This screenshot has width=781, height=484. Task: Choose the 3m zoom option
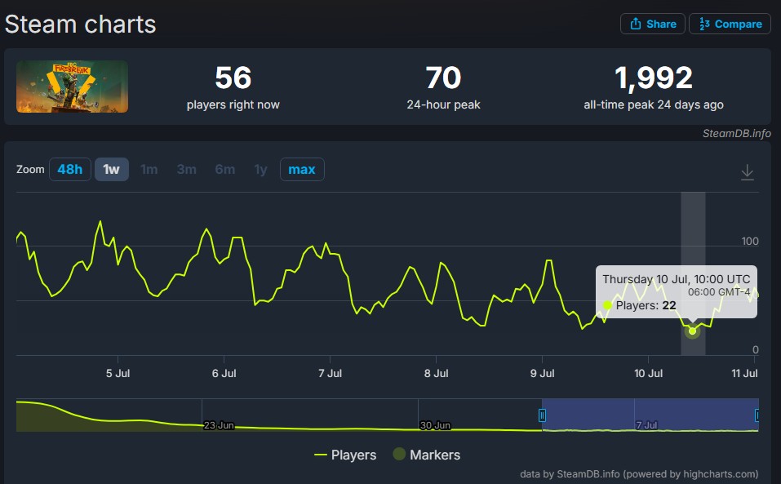click(x=186, y=169)
